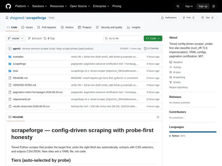The height and width of the screenshot is (166, 222).
Task: Expand the Platform menu
Action: 22,6
